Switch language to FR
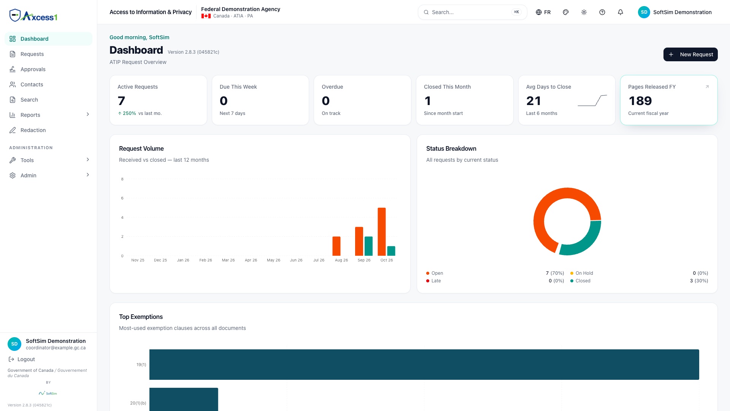Screen dimensions: 730x411 click(543, 12)
